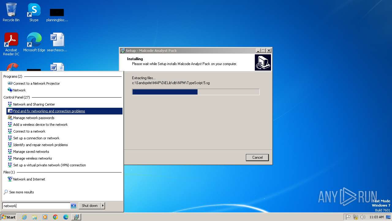Click the Files (1) group header

[9, 172]
